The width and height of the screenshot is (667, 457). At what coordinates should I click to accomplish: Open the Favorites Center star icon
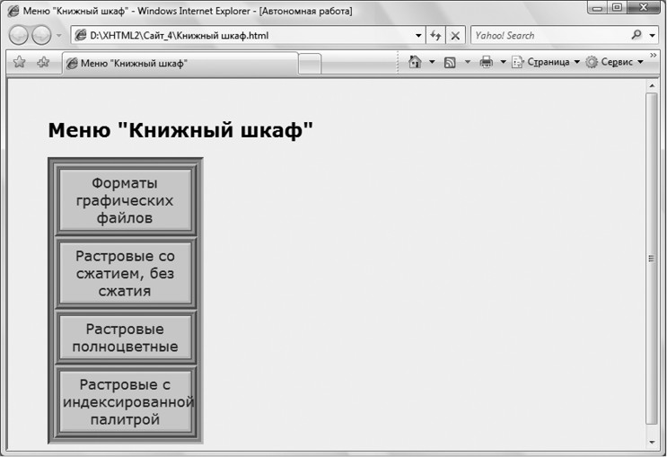pos(19,63)
